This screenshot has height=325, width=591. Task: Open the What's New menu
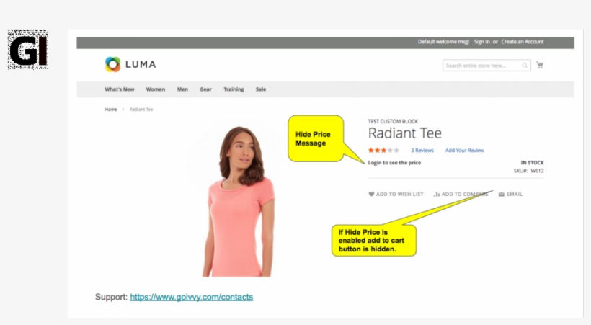coord(120,89)
